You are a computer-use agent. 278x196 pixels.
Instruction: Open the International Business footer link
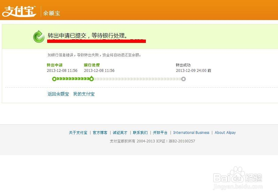pos(191,133)
